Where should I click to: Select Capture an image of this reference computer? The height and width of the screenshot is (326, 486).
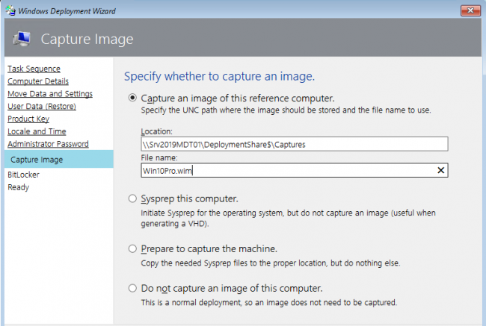(132, 98)
